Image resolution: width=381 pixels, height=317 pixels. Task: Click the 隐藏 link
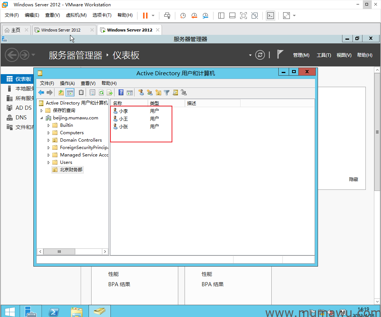tap(353, 179)
